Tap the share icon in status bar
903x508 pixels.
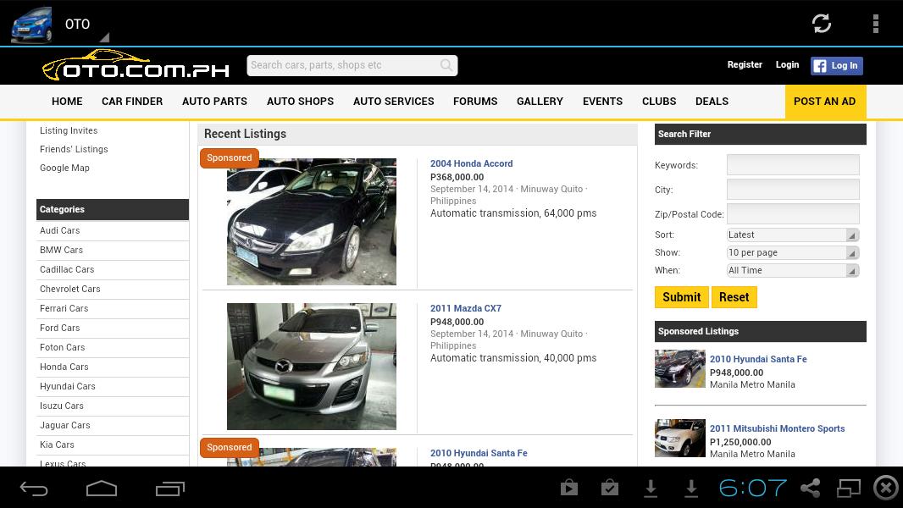pyautogui.click(x=811, y=488)
